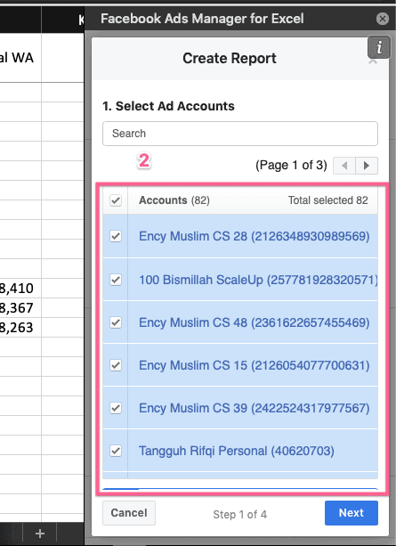Select the Ency Muslim CS 28 account name
This screenshot has width=396, height=546.
254,236
